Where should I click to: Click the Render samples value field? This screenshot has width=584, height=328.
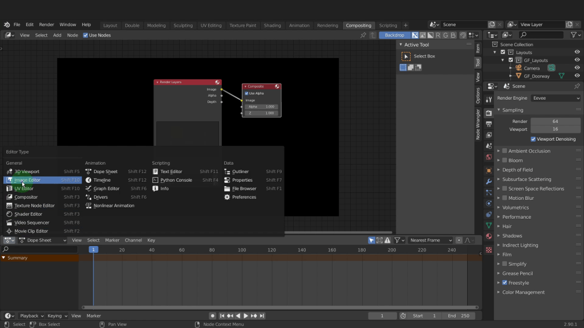point(555,121)
